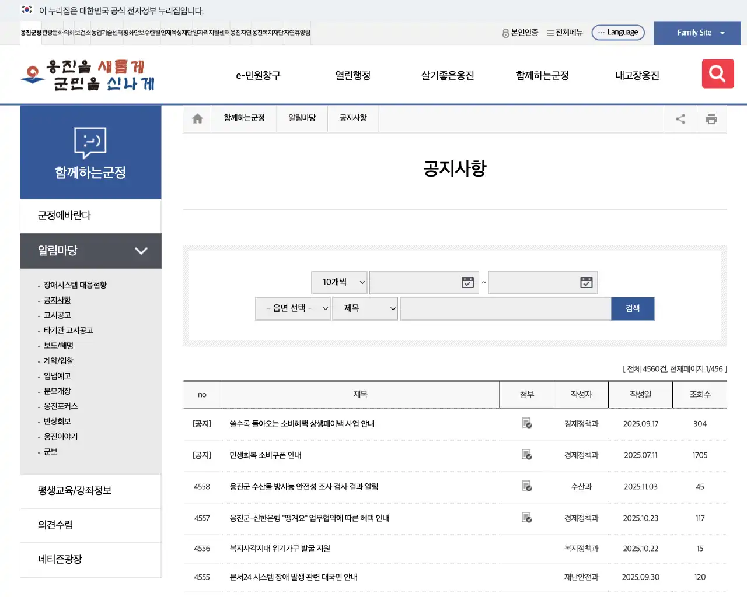747x597 pixels.
Task: Click the 본인인증 lock icon
Action: click(x=504, y=33)
